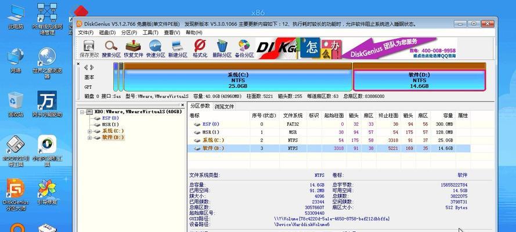Select the MSR(1) row in partition table
Screen dimensions: 516x232
click(x=329, y=132)
